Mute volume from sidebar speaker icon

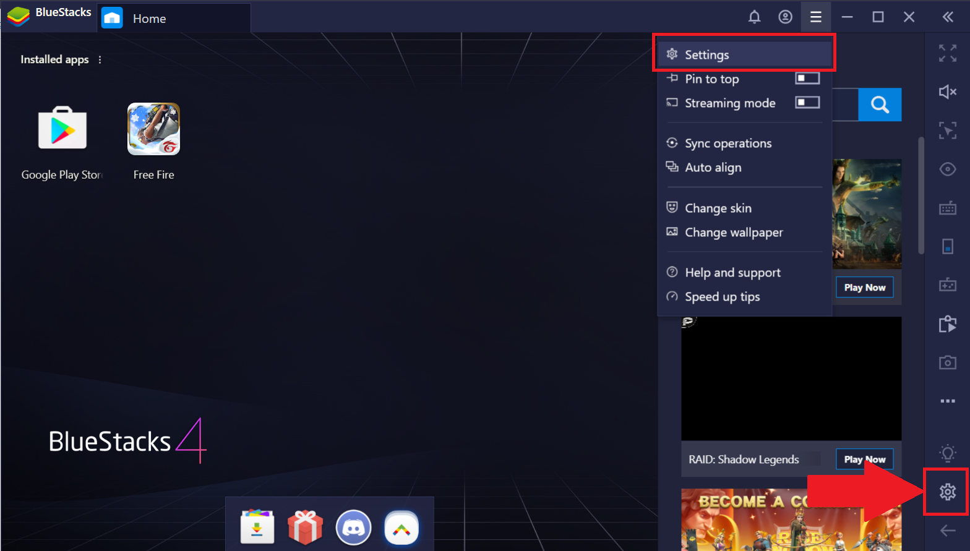948,92
